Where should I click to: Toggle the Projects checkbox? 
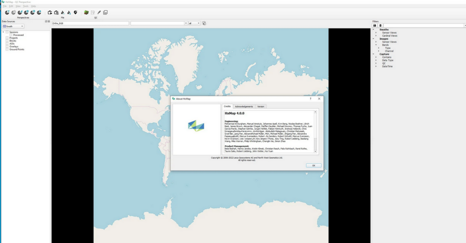[x=7, y=38]
